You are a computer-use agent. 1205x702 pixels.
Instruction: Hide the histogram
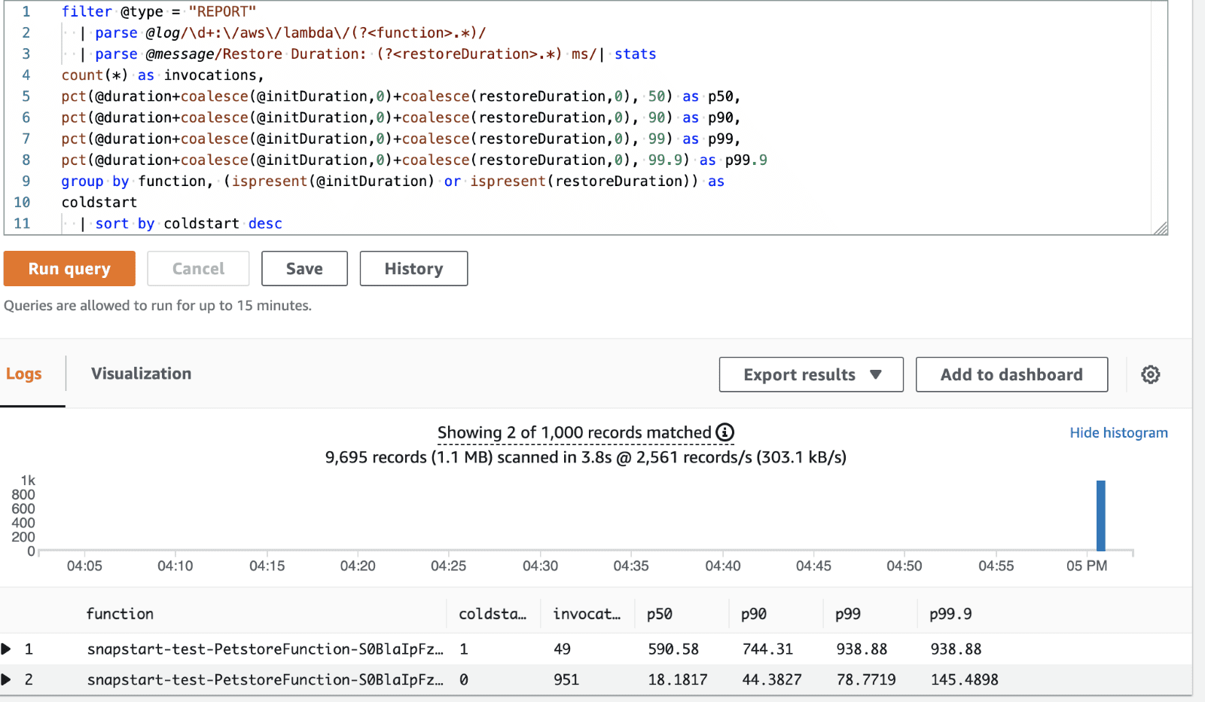[1118, 432]
